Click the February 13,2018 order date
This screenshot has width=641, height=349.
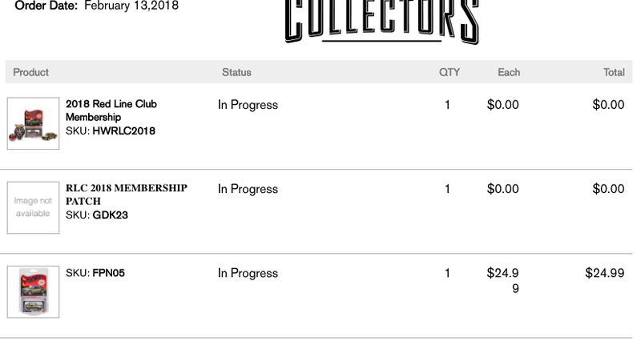[x=131, y=6]
